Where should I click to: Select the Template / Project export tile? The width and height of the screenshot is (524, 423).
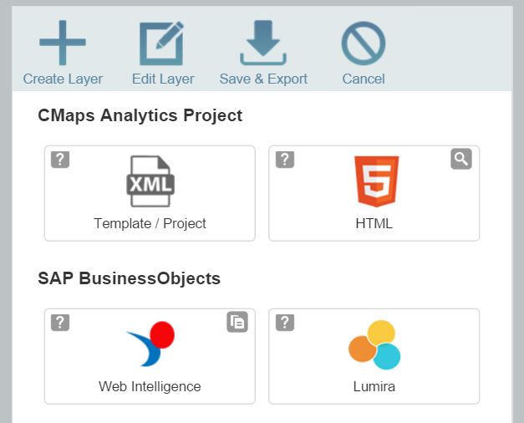[150, 193]
